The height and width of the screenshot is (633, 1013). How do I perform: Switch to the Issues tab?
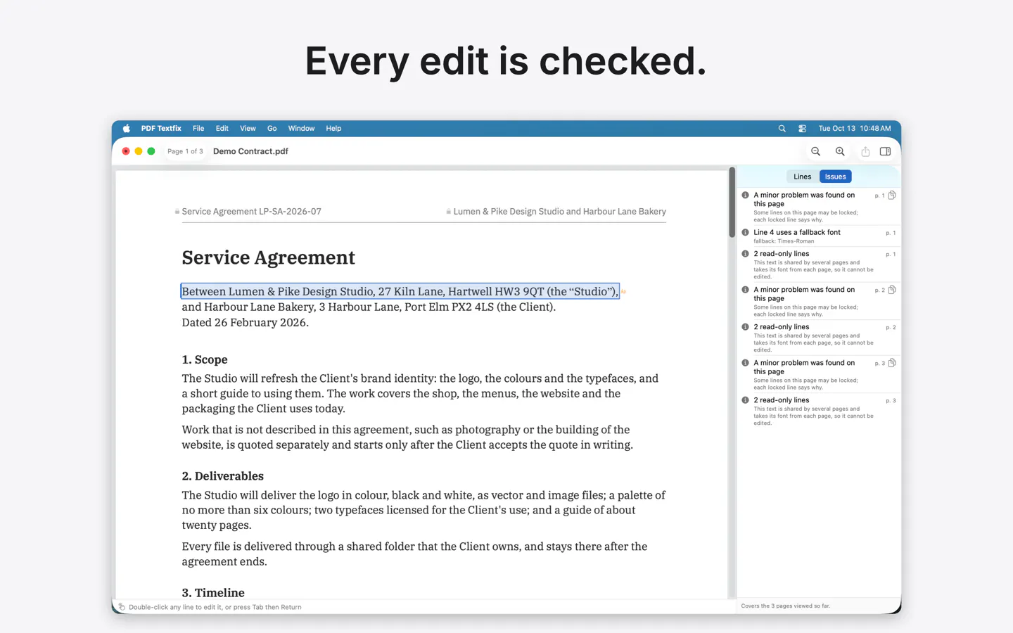[x=836, y=177]
